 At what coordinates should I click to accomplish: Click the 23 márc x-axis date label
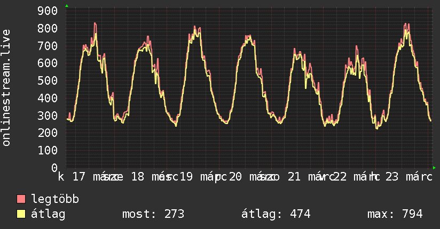point(409,177)
